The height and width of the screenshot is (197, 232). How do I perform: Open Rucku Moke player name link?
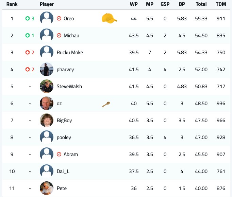click(70, 52)
